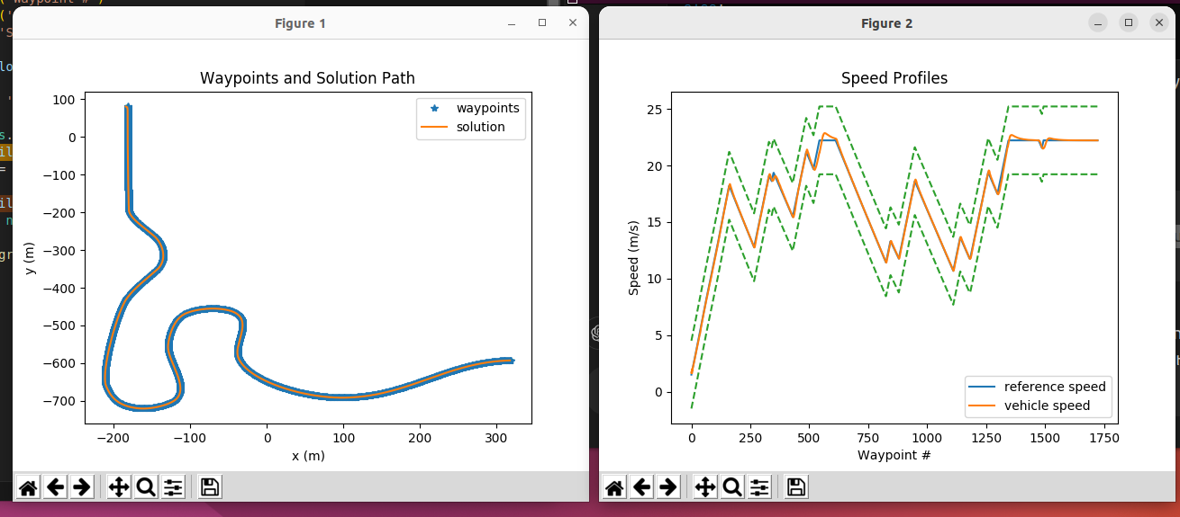Reset view with Home icon in Figure 1

pyautogui.click(x=29, y=487)
